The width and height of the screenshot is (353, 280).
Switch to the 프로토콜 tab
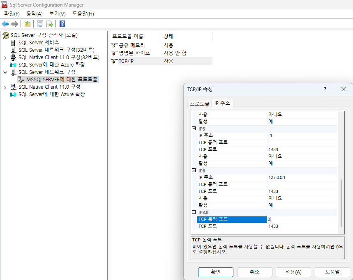tap(199, 104)
